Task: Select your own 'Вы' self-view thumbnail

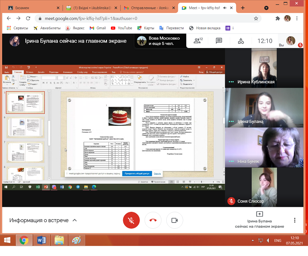Action: (291, 41)
